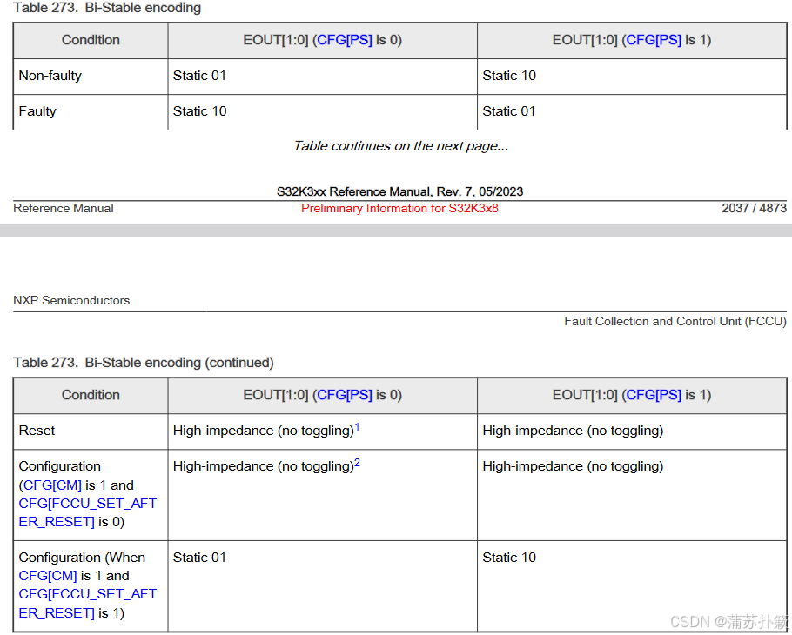Click Reset row's PS-is-1 'High-impedance (no toggling)'
Screen dimensions: 792x635
tap(573, 431)
